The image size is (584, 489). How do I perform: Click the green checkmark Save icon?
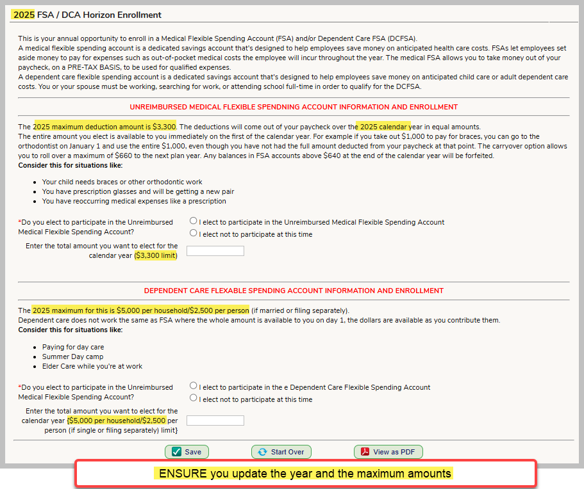[176, 451]
